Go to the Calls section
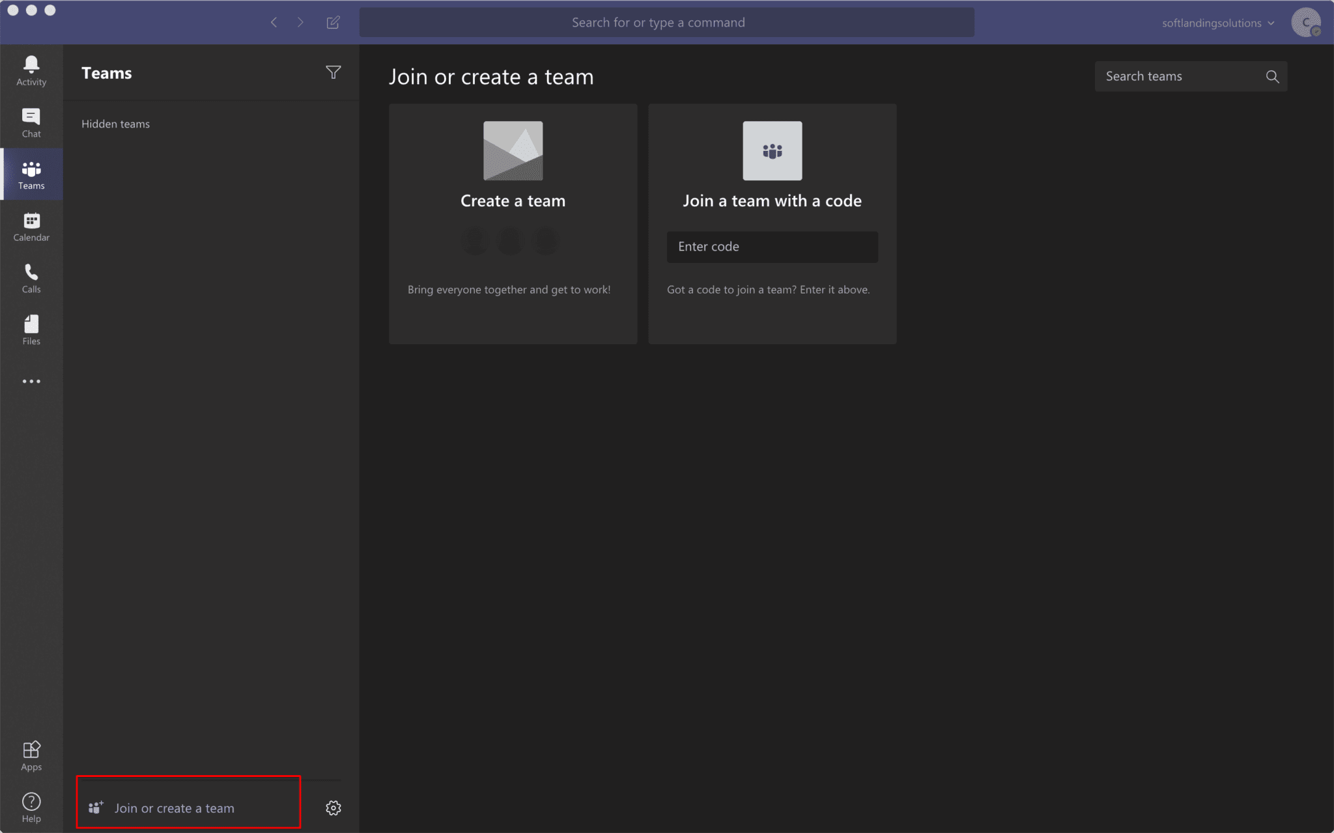The width and height of the screenshot is (1334, 833). point(31,279)
